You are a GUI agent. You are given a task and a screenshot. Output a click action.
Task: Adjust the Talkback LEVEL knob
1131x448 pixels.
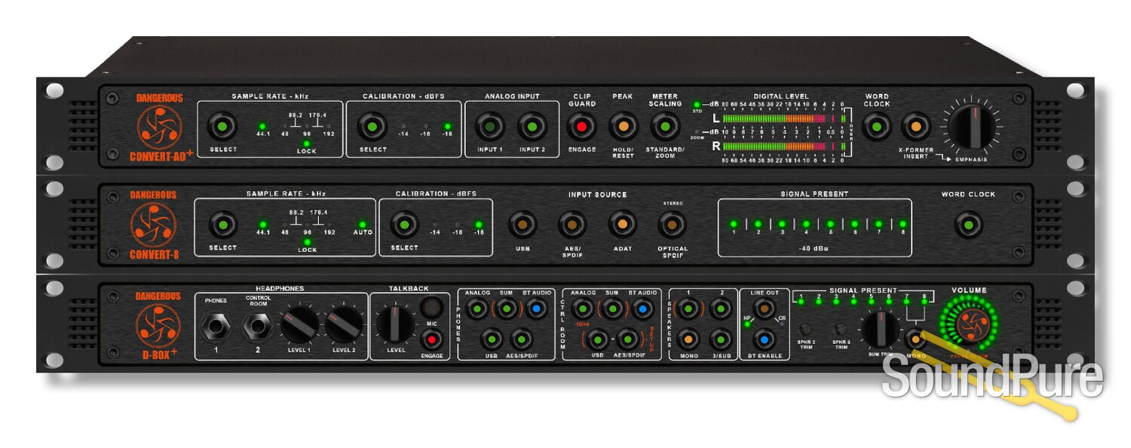pyautogui.click(x=394, y=324)
